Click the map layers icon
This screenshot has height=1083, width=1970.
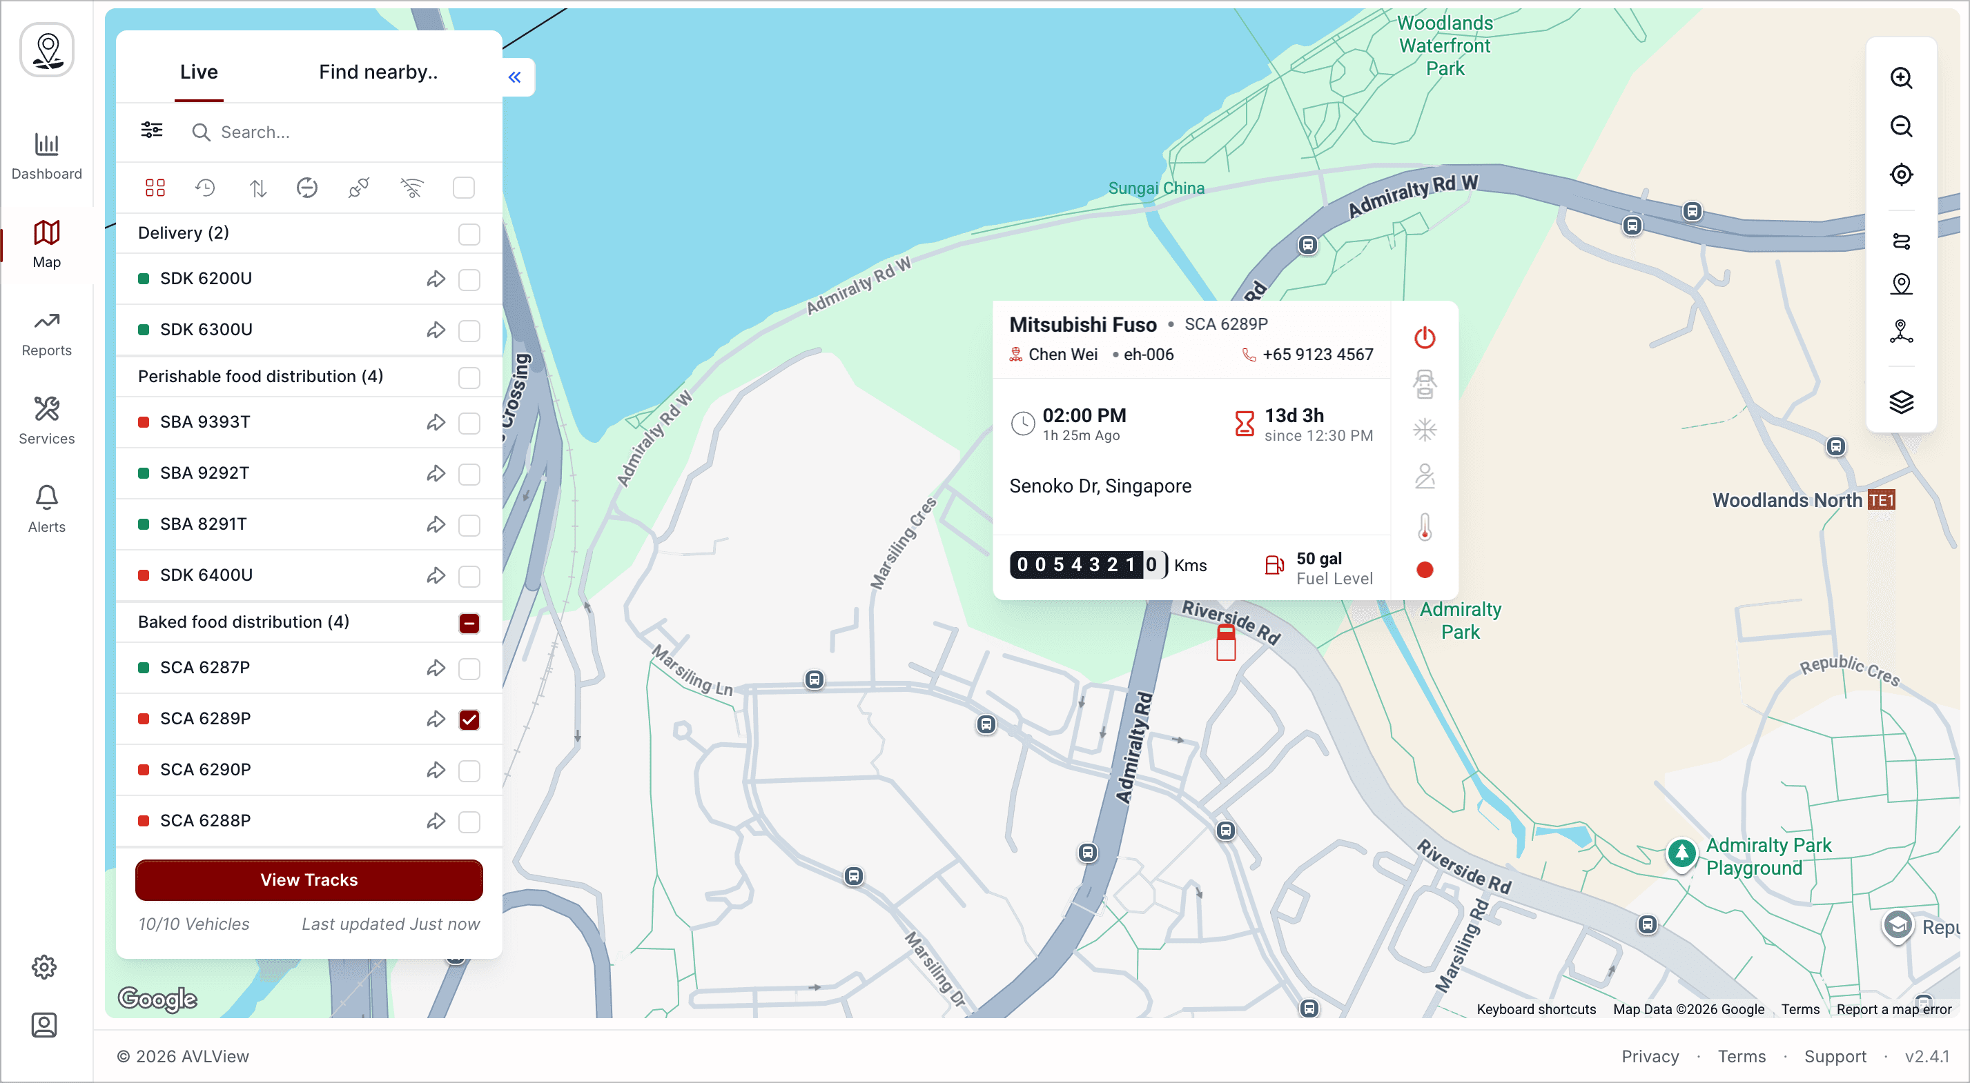click(x=1900, y=401)
